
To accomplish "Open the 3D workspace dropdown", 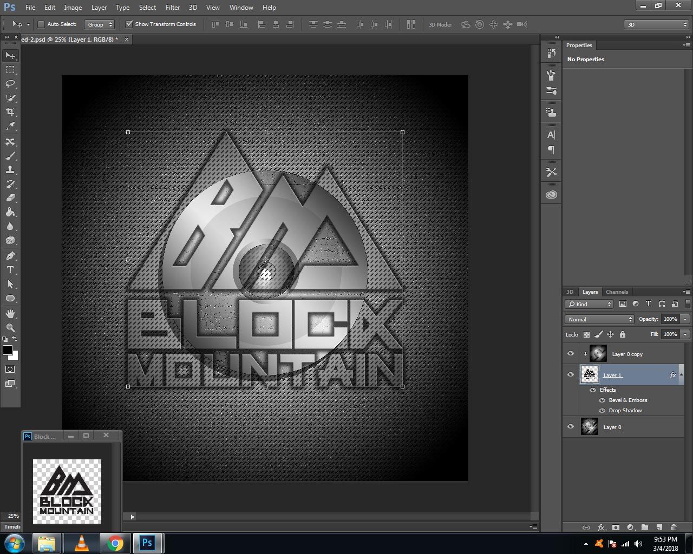I will pos(656,24).
